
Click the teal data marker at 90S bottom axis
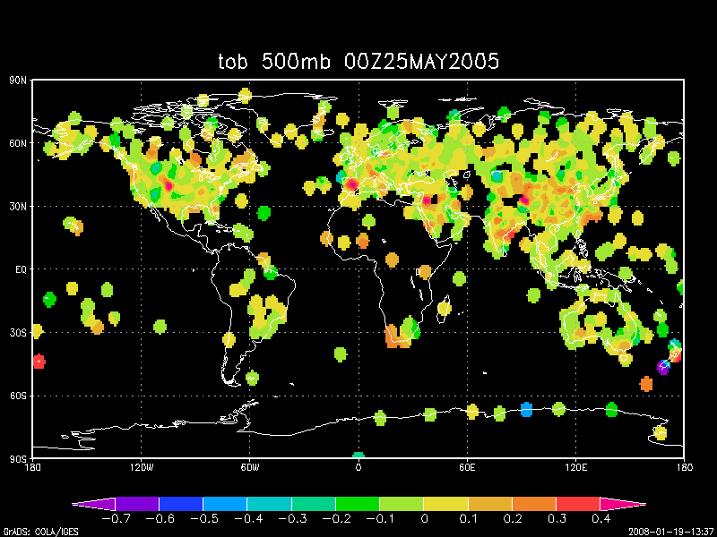click(x=358, y=456)
